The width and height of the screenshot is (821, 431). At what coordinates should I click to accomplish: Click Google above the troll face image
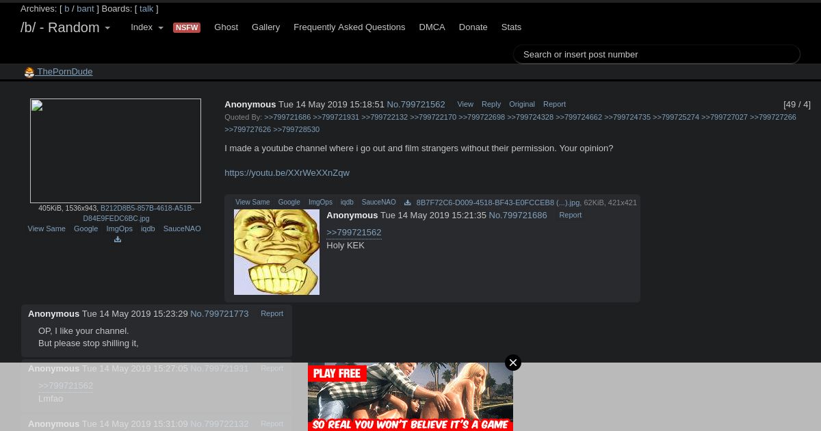[x=289, y=203]
